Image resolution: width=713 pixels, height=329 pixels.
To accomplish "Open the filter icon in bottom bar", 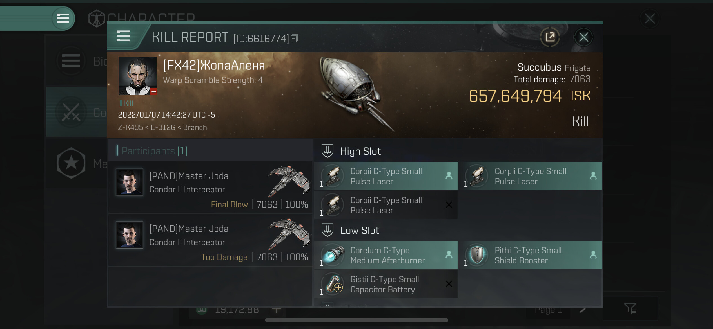I will (x=630, y=308).
